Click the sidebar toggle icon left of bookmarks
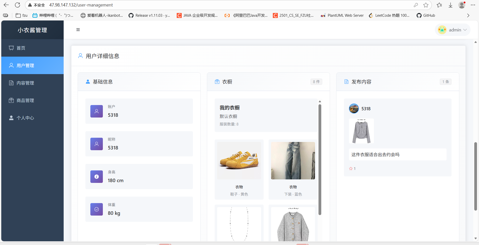This screenshot has height=245, width=479. (x=5, y=15)
